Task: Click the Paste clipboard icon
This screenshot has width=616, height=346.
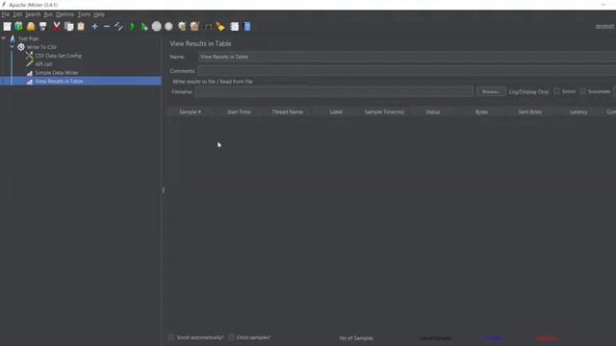Action: point(81,26)
